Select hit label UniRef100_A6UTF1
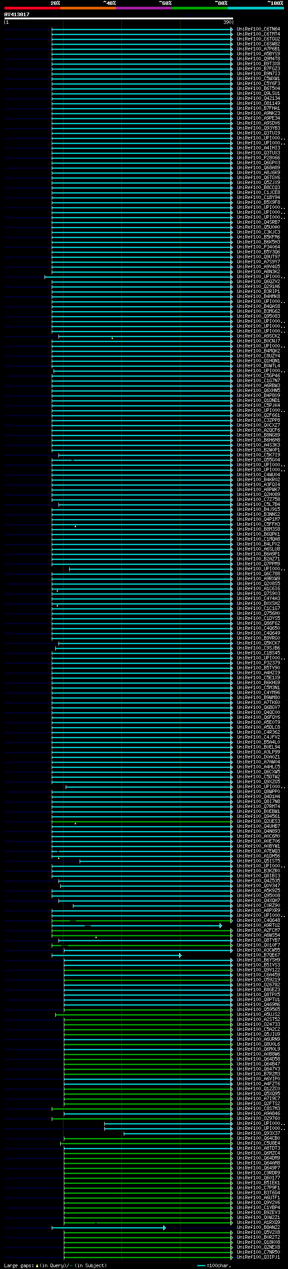Screen dimensions: 288x1269 (258, 1197)
